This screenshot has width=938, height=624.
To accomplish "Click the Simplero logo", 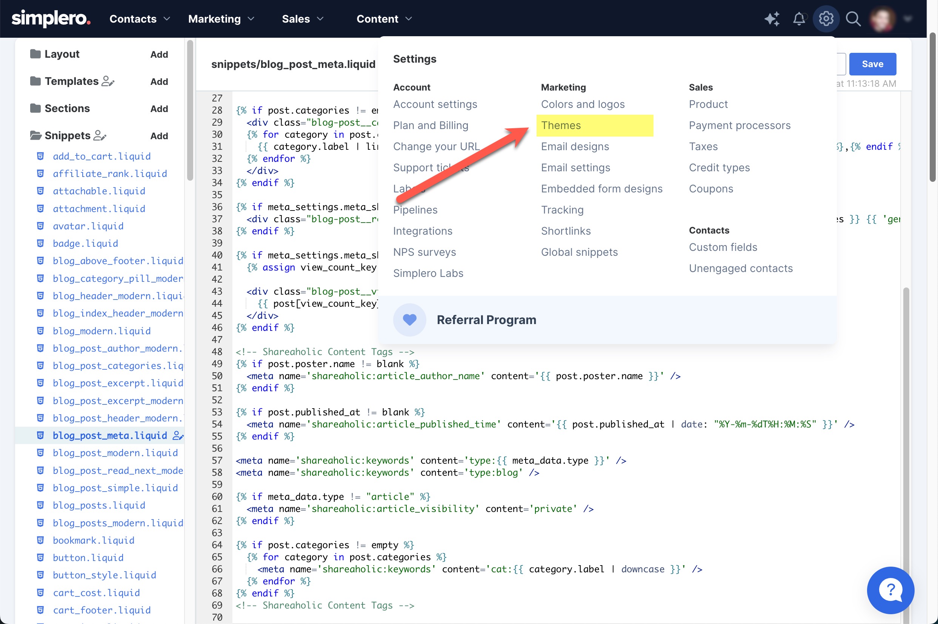I will click(51, 19).
